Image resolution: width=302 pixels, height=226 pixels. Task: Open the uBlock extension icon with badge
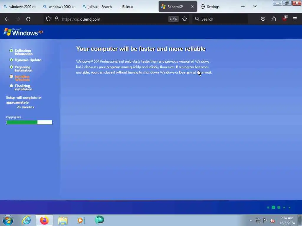pos(285,19)
